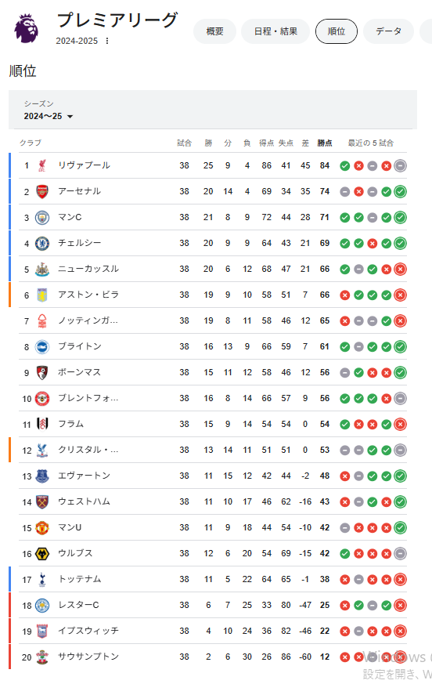
Task: Click the Liverpool club crest
Action: point(42,166)
